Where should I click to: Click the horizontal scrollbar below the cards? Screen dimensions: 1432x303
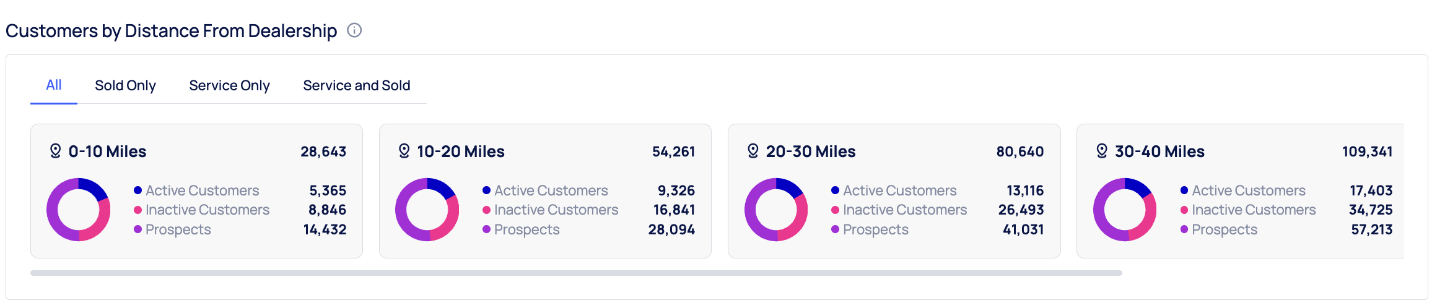(x=576, y=273)
